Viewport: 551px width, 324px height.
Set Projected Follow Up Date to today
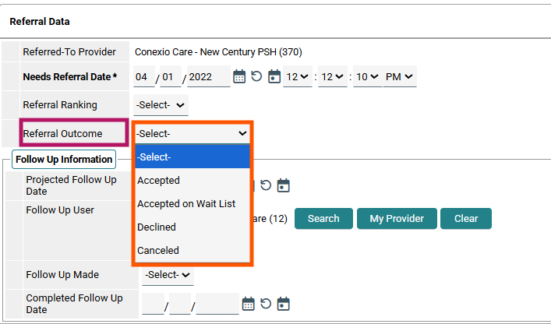pos(283,185)
